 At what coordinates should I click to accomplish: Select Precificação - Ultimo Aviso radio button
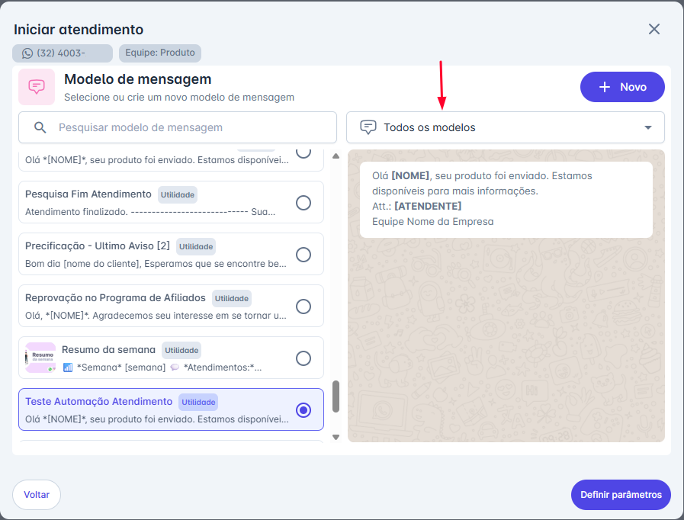pos(303,255)
